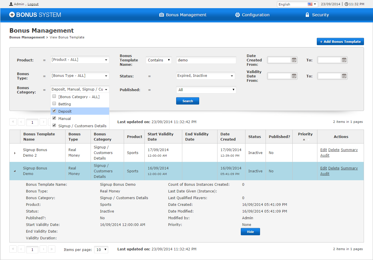Open the Validity Date From calendar picker
Image resolution: width=373 pixels, height=260 pixels.
pos(294,76)
